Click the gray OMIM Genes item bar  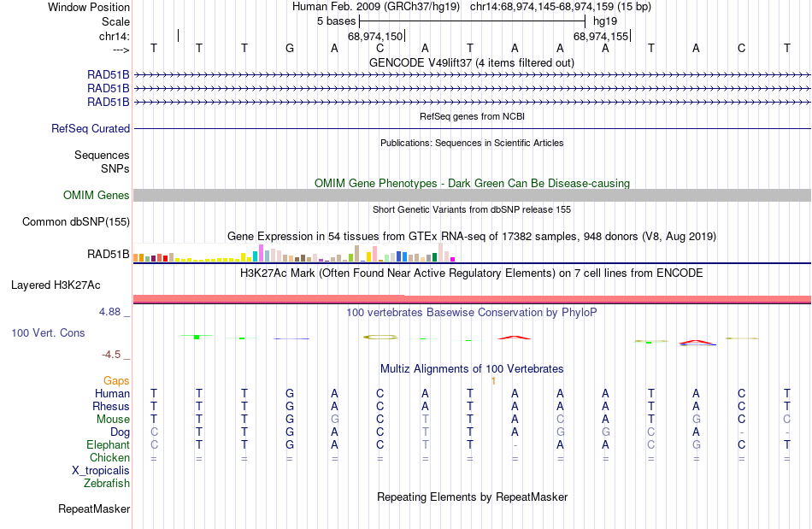[472, 195]
